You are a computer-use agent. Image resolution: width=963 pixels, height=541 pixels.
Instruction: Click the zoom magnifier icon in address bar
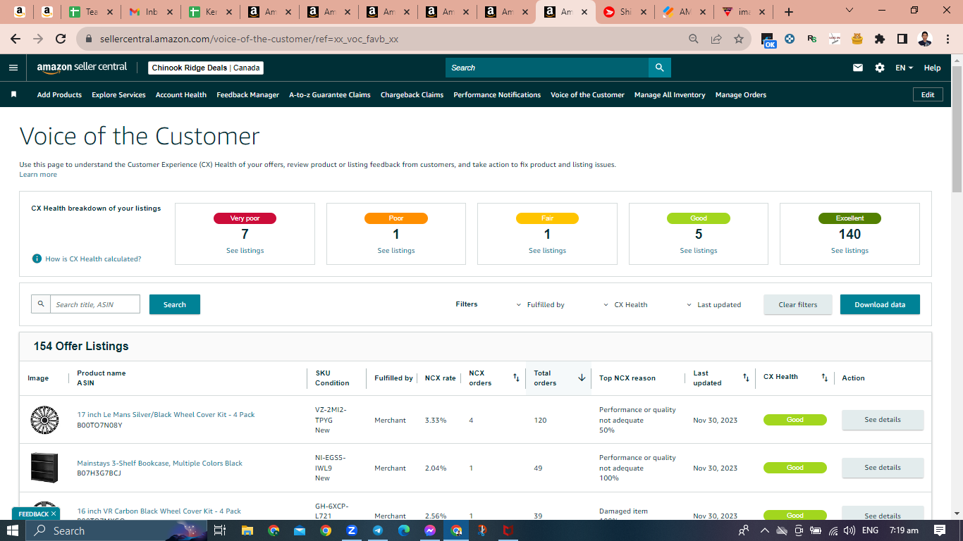point(694,39)
